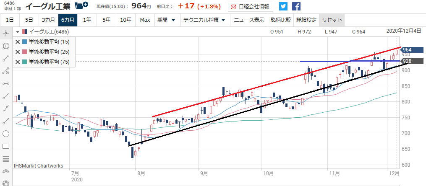The width and height of the screenshot is (426, 186).
Task: Share on Twitter
Action: pyautogui.click(x=283, y=7)
